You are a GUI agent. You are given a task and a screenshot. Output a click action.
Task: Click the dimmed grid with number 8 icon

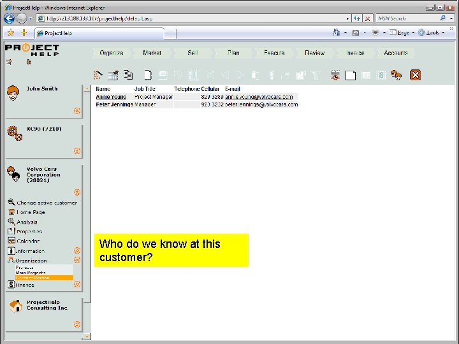[x=381, y=75]
